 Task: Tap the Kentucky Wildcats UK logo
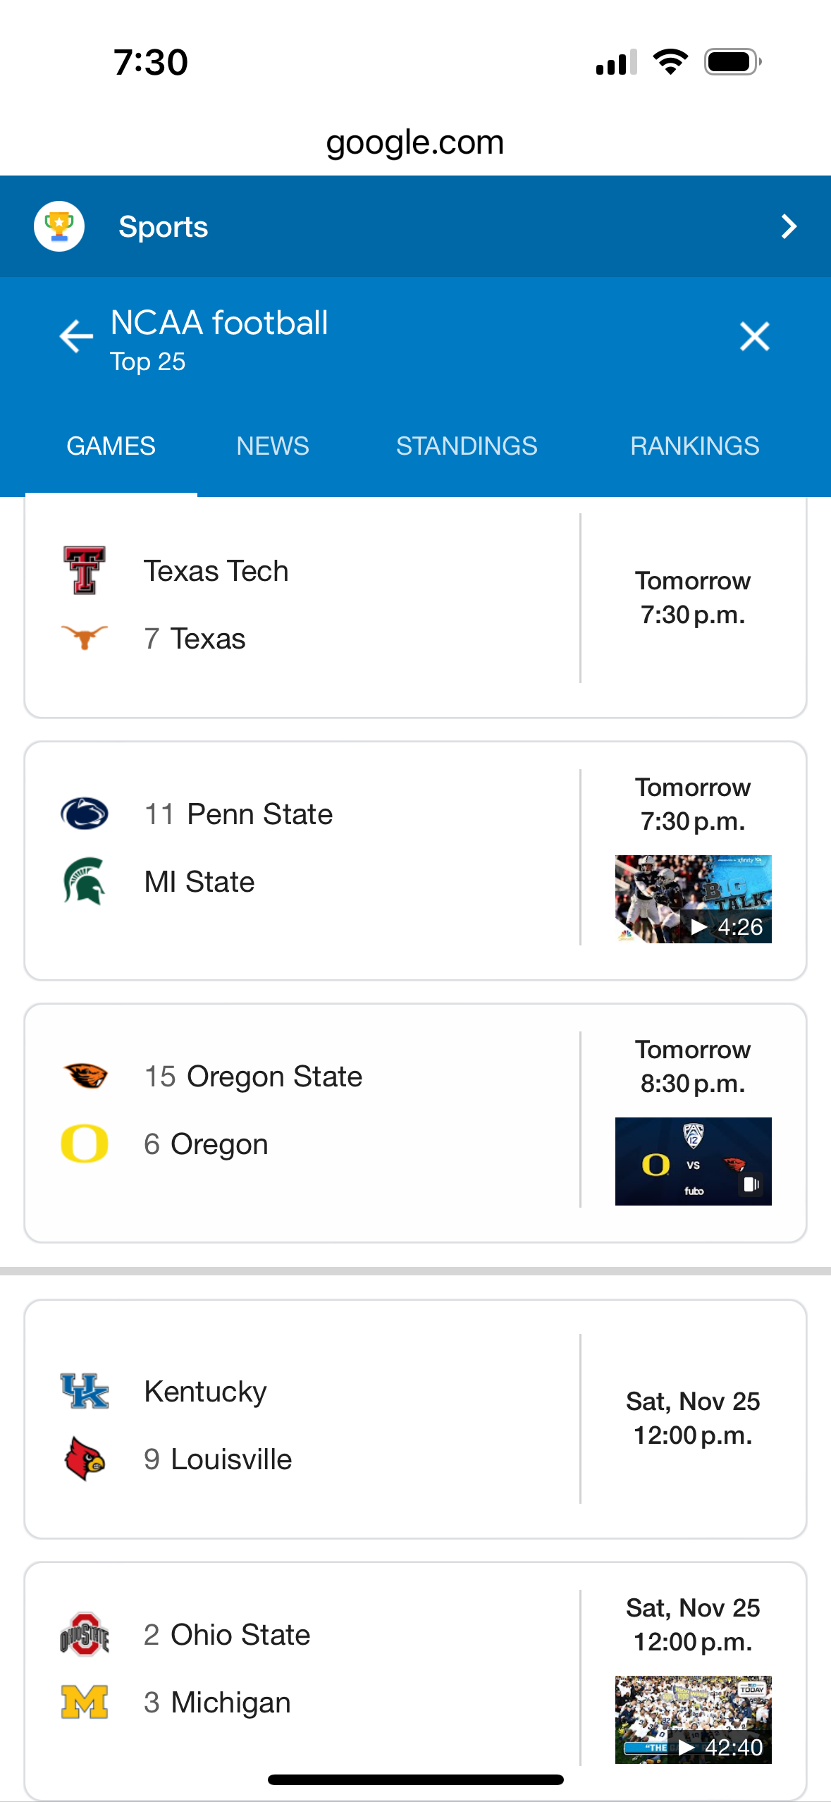85,1391
